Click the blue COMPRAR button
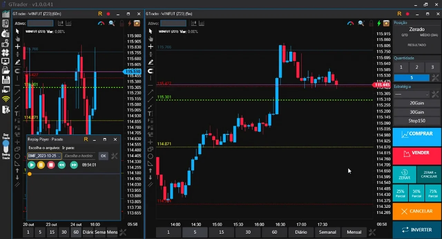 (417, 134)
